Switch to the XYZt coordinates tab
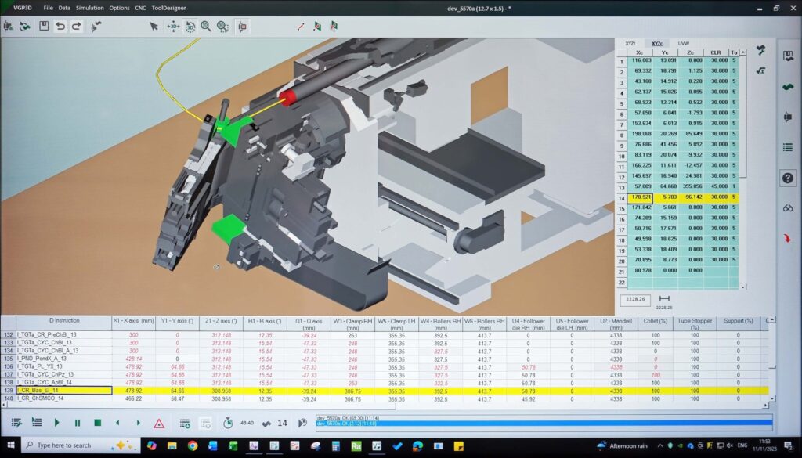 point(630,43)
